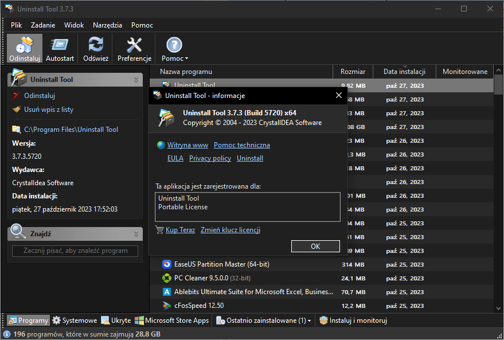The image size is (504, 340).
Task: Open the Witryna www link
Action: [187, 145]
